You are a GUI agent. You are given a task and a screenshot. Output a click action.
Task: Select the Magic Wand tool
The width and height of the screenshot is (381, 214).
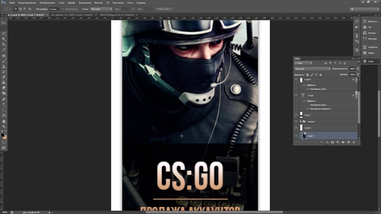click(4, 39)
